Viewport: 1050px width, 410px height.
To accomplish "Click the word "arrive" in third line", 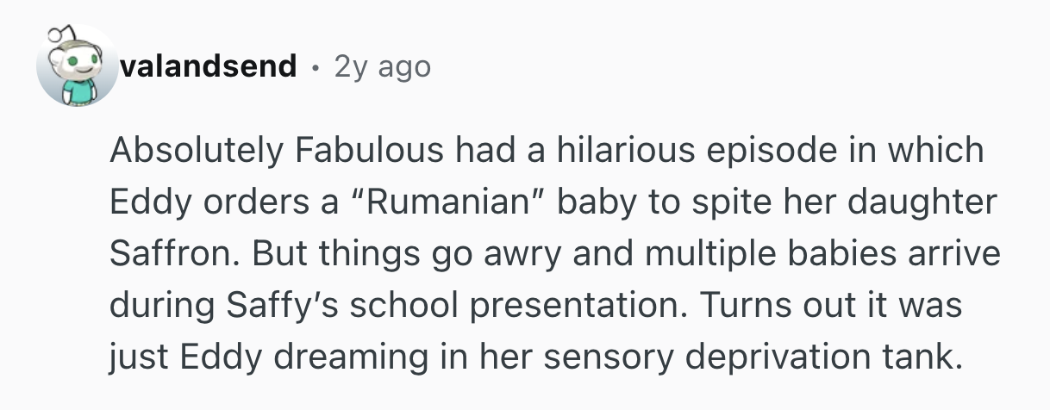I will click(957, 253).
